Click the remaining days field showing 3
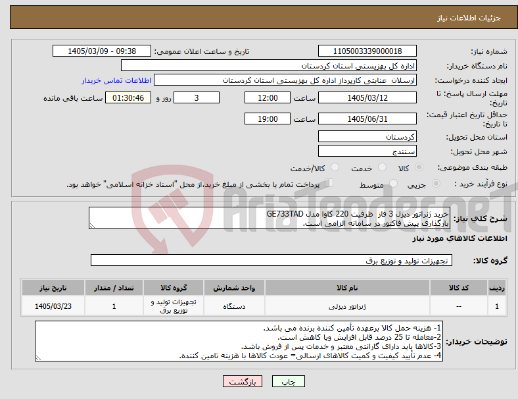The image size is (518, 399). point(197,97)
